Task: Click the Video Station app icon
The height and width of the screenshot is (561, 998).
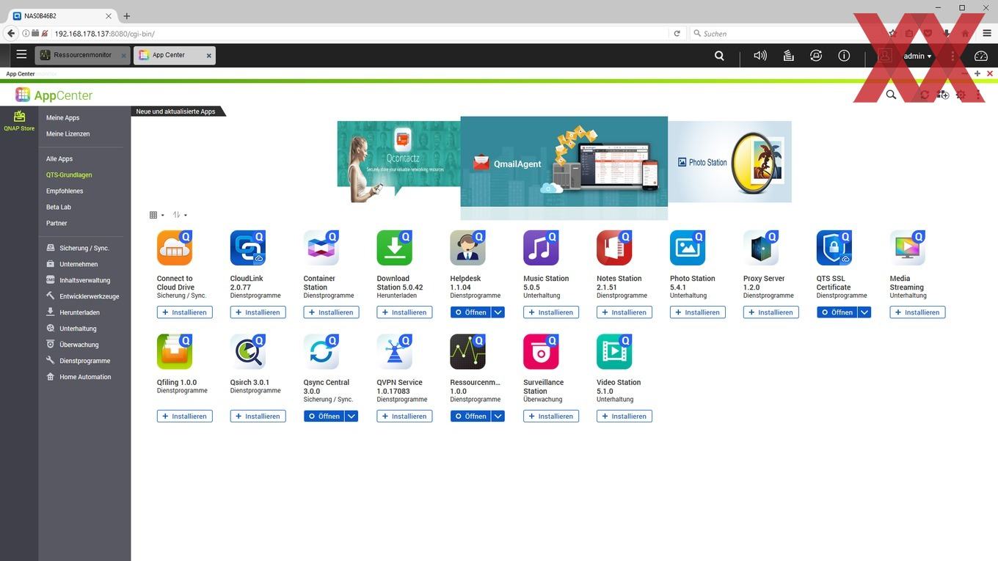Action: pos(614,352)
